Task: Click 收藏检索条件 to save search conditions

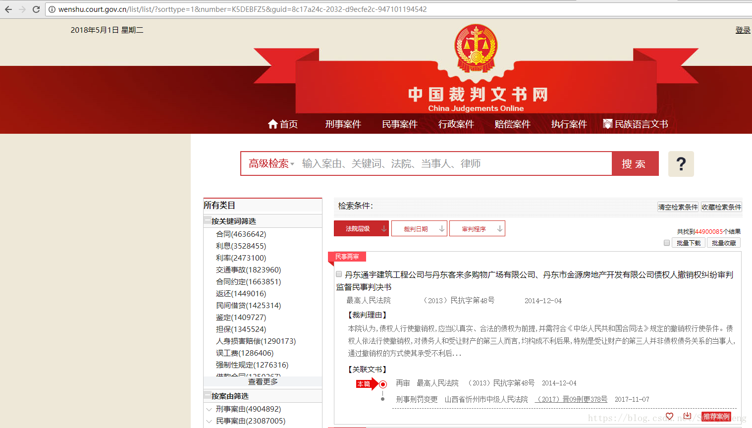Action: point(721,207)
